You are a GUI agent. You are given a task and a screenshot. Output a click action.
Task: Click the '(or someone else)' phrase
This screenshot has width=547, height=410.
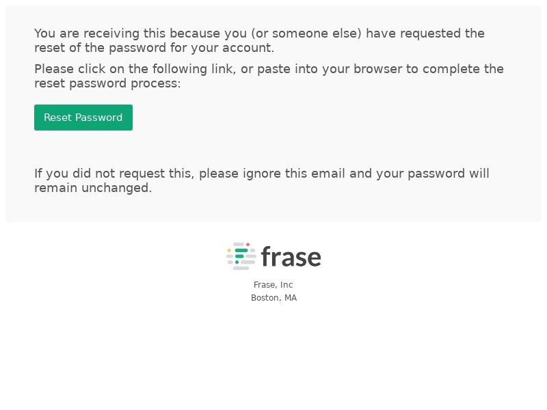pos(306,33)
